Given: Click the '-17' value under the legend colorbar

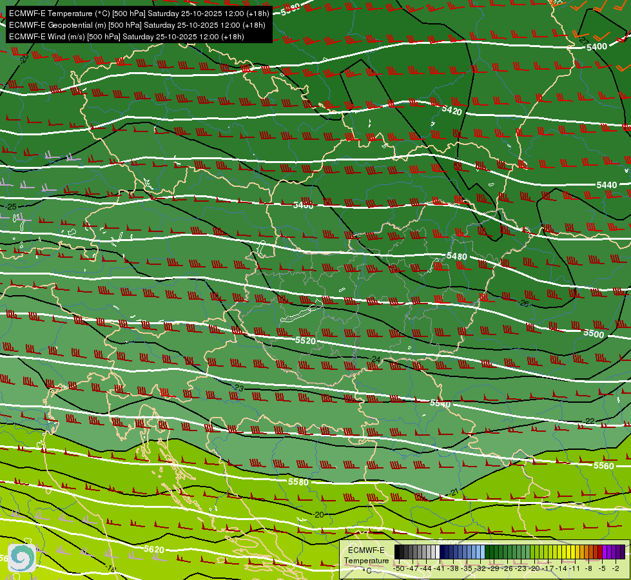Looking at the screenshot, I should point(548,568).
